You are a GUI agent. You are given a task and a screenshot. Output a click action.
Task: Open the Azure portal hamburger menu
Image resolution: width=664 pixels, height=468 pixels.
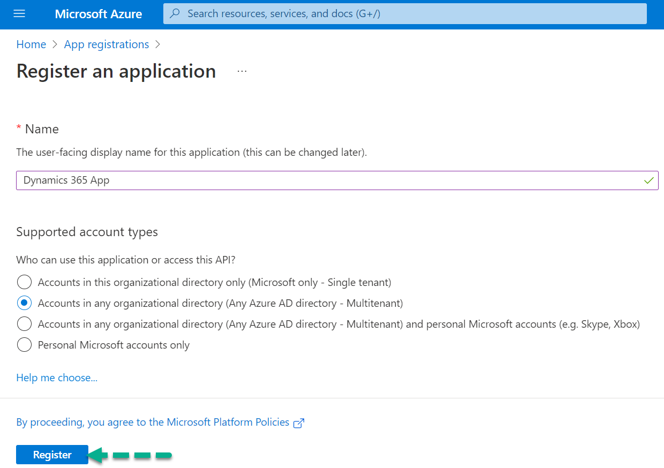[19, 14]
